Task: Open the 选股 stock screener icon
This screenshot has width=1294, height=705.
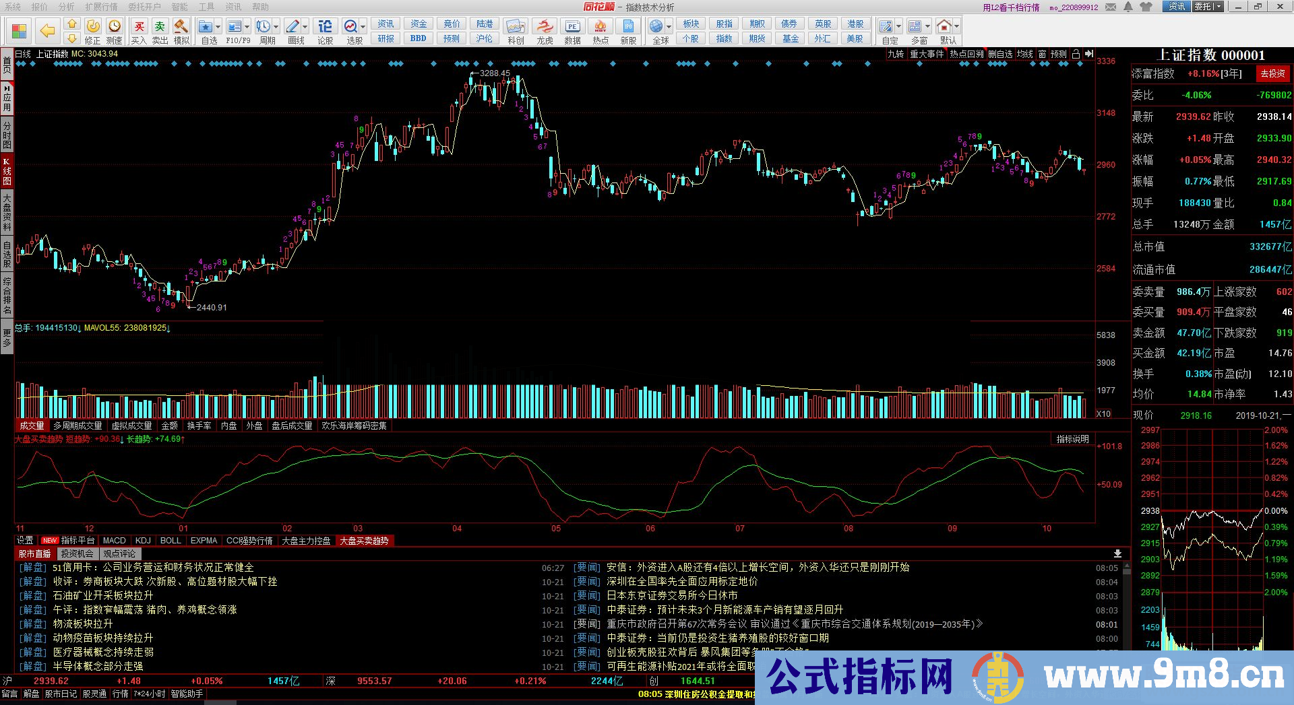Action: click(x=350, y=26)
